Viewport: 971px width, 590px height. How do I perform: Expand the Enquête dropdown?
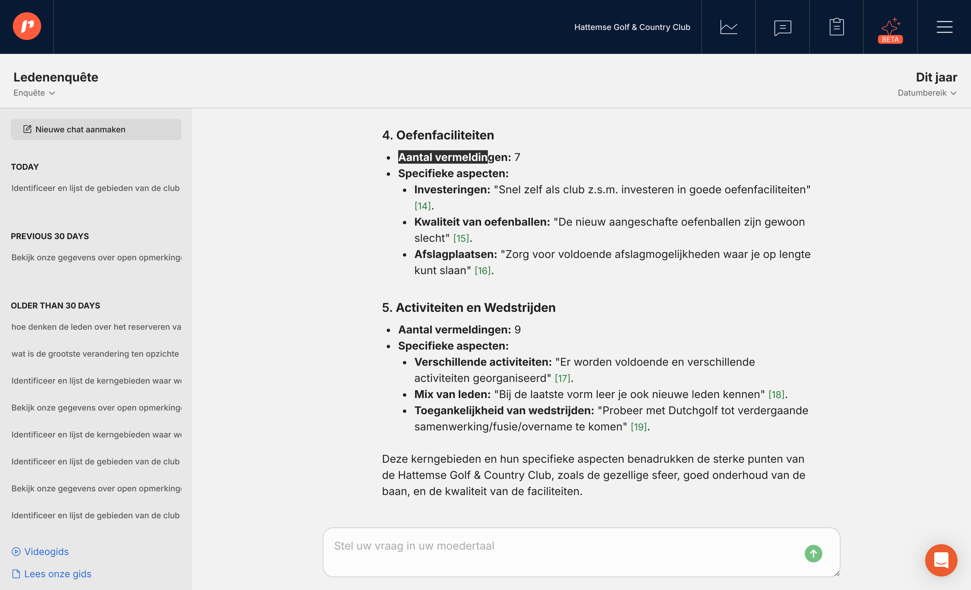point(34,93)
